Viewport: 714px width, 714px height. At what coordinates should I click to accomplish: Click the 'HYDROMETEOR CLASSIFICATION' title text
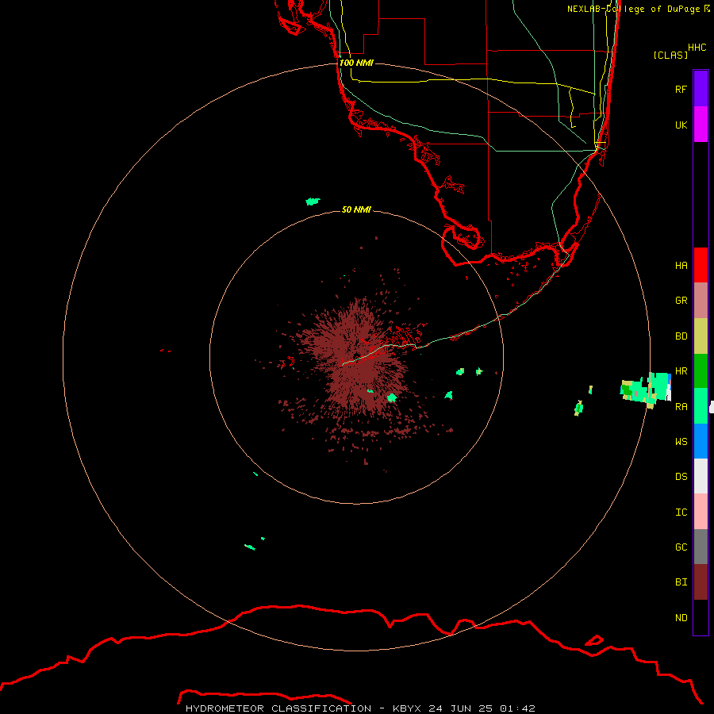pos(278,708)
